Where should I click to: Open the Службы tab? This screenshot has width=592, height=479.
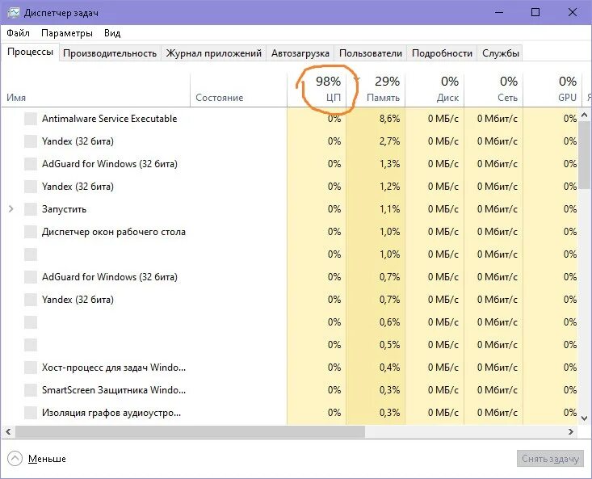click(x=500, y=53)
